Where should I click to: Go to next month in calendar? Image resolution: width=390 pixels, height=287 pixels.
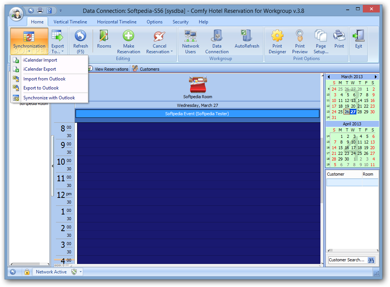[376, 77]
